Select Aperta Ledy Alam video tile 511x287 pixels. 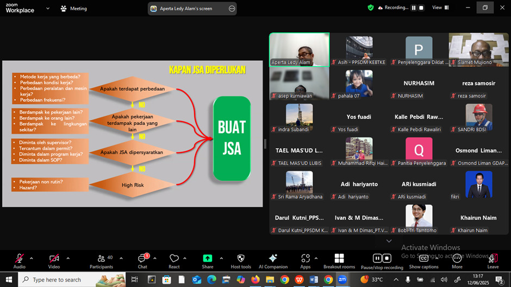point(299,49)
